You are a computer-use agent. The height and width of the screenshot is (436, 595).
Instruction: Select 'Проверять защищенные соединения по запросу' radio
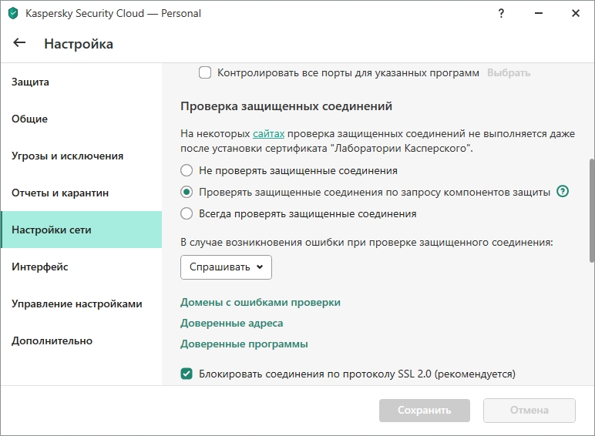coord(187,193)
